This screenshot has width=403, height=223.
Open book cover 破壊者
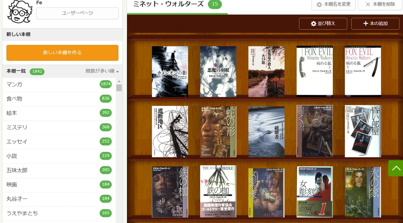coord(266,131)
